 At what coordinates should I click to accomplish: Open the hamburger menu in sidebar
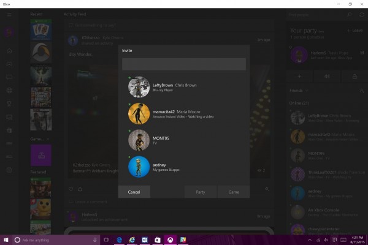(x=9, y=15)
